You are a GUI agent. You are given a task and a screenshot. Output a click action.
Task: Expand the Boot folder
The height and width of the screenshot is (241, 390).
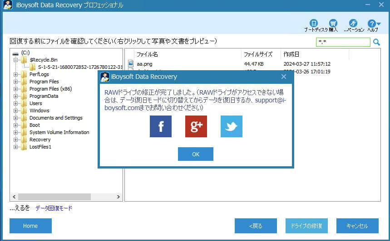[16, 125]
